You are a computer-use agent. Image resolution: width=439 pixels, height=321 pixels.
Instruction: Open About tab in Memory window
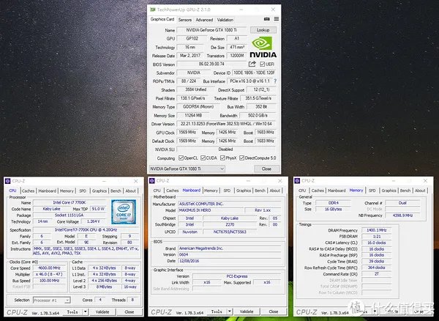[420, 191]
